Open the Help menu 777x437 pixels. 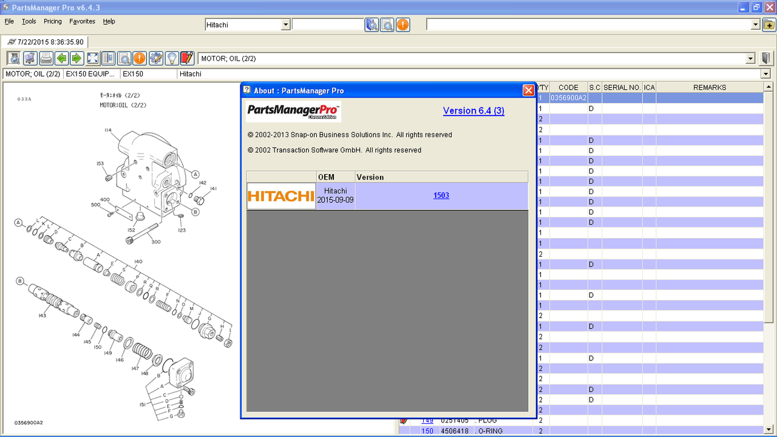click(109, 21)
